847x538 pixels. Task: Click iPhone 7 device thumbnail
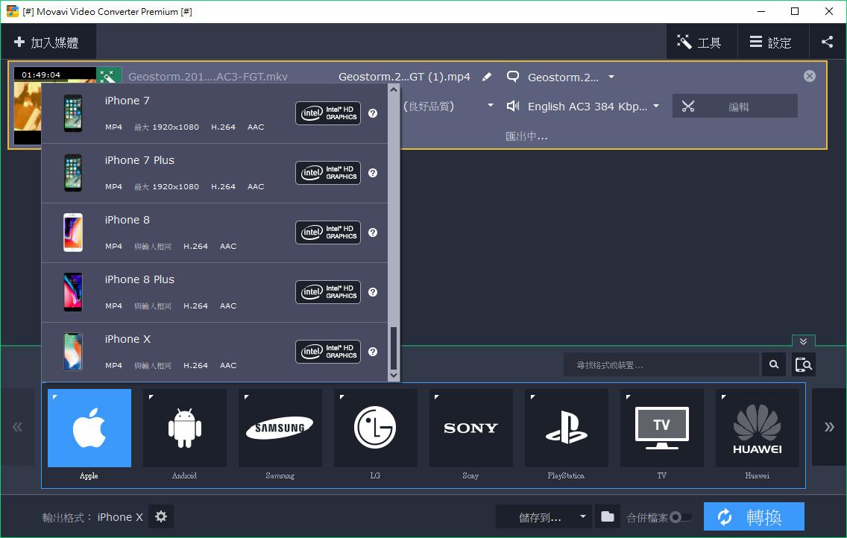coord(73,113)
